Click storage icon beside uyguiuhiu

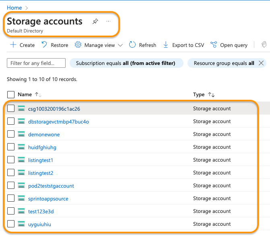[x=21, y=224]
